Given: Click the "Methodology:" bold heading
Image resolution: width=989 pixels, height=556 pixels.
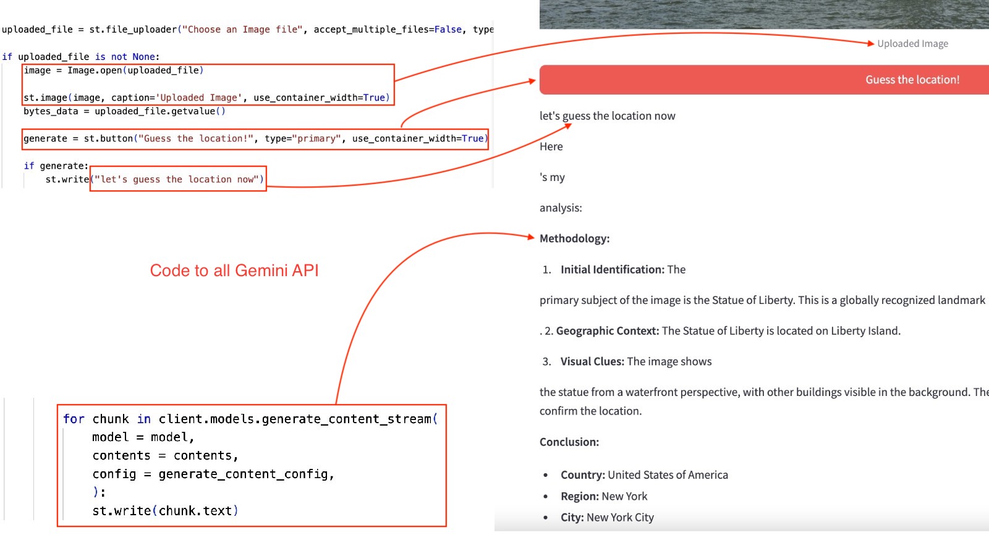Looking at the screenshot, I should pyautogui.click(x=574, y=238).
